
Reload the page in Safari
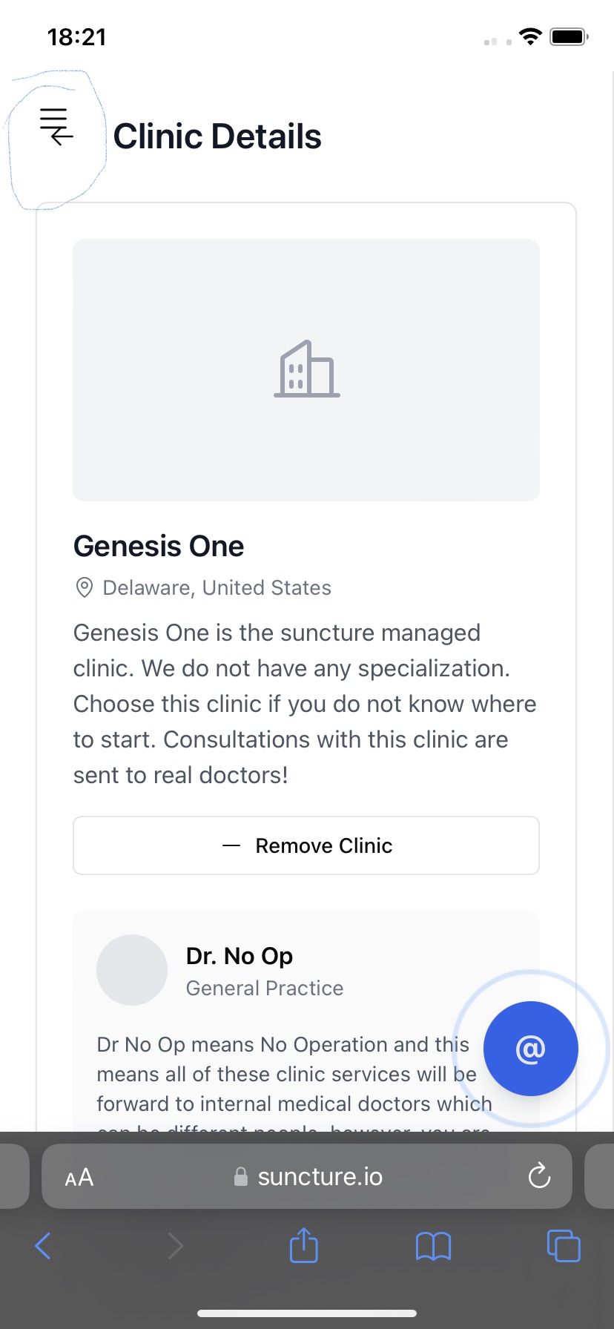[x=539, y=1175]
